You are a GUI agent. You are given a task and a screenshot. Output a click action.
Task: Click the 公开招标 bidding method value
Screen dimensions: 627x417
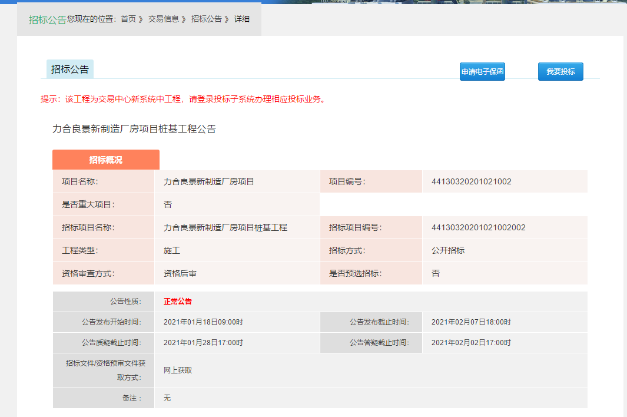(x=447, y=250)
